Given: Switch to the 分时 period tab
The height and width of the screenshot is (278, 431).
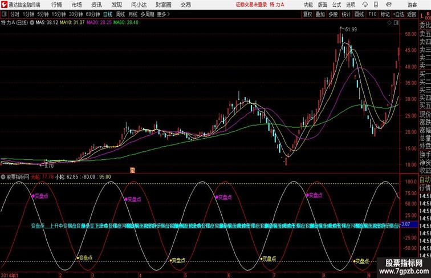Looking at the screenshot, I should [15, 14].
